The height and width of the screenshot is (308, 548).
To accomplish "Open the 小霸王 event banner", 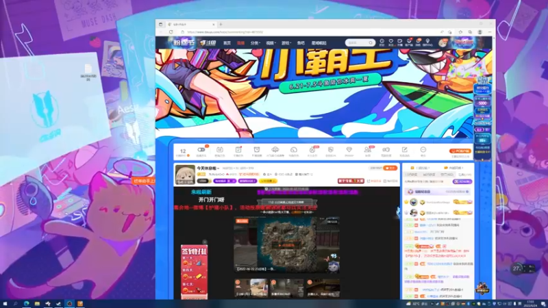I will [323, 93].
